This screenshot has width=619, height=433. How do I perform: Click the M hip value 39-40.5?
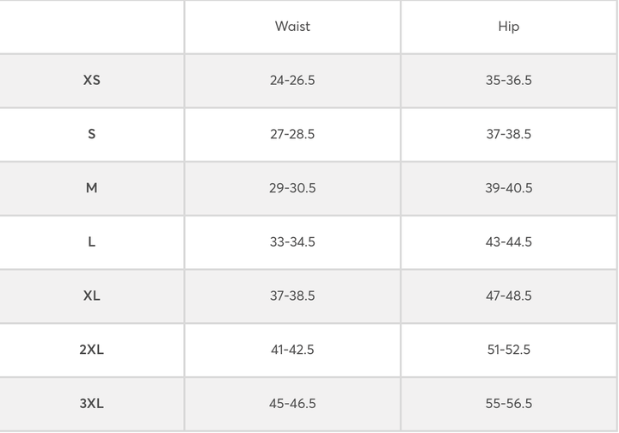pyautogui.click(x=508, y=188)
